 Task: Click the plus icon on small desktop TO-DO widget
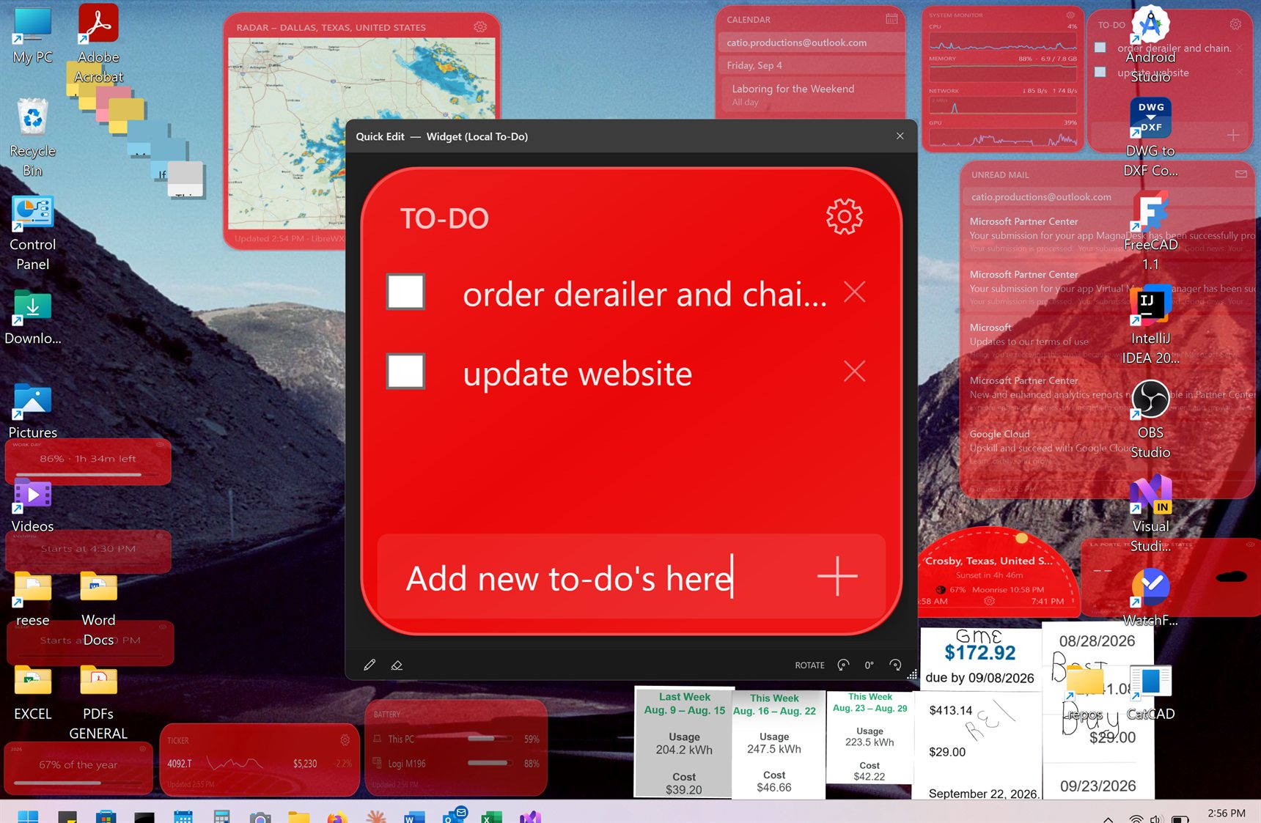1232,135
